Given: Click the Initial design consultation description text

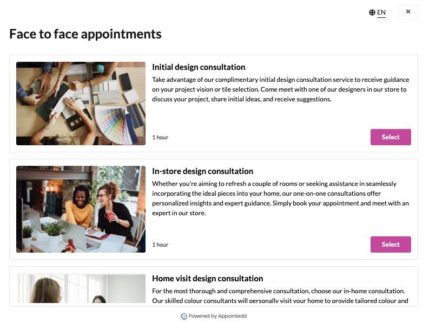Looking at the screenshot, I should coord(280,89).
